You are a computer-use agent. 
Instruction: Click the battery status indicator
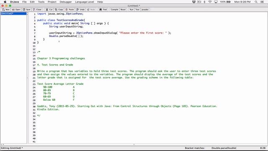tap(225, 2)
